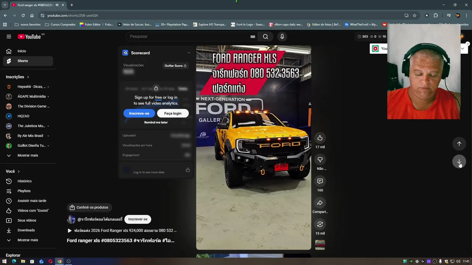The image size is (472, 265).
Task: Open the sound thumbnail of the short
Action: coord(320,245)
